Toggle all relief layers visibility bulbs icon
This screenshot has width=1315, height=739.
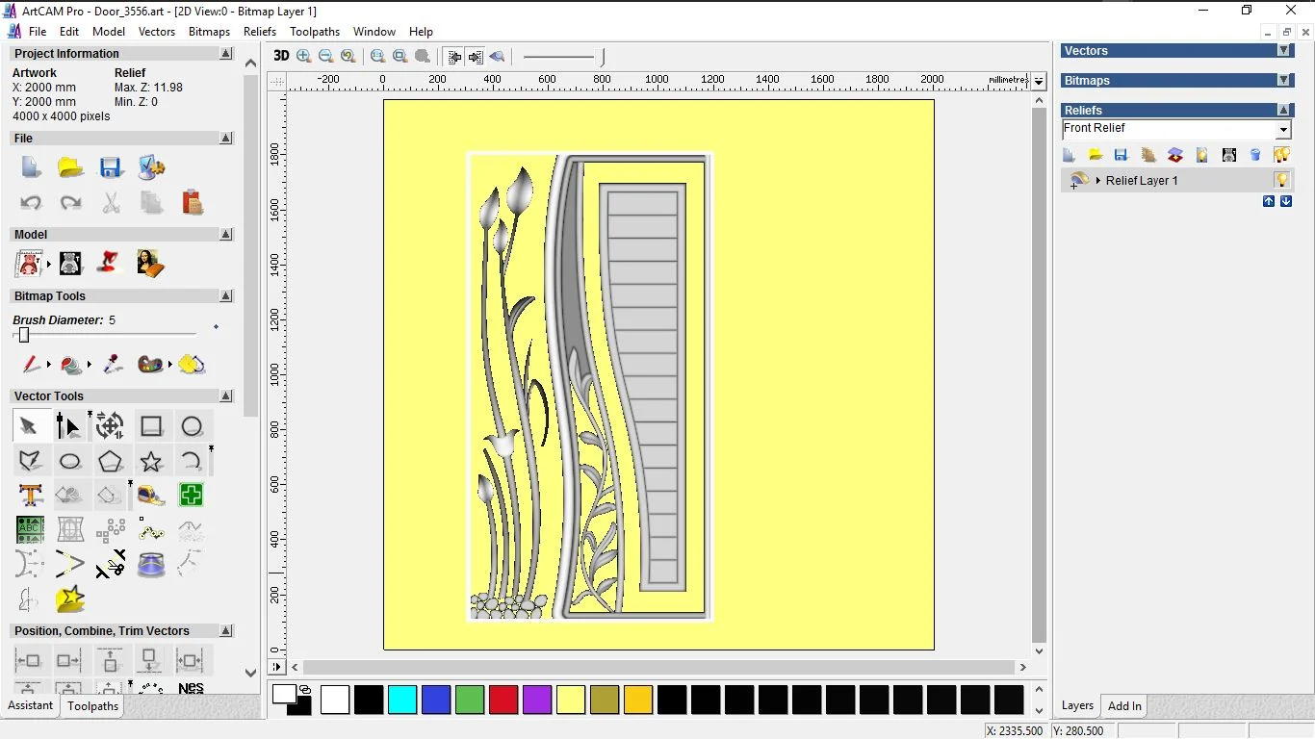[1281, 155]
